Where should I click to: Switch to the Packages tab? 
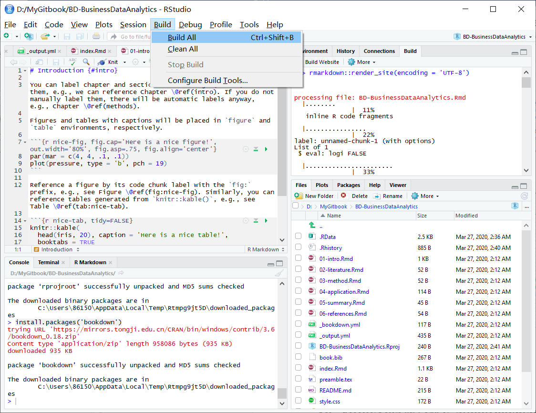coord(348,185)
